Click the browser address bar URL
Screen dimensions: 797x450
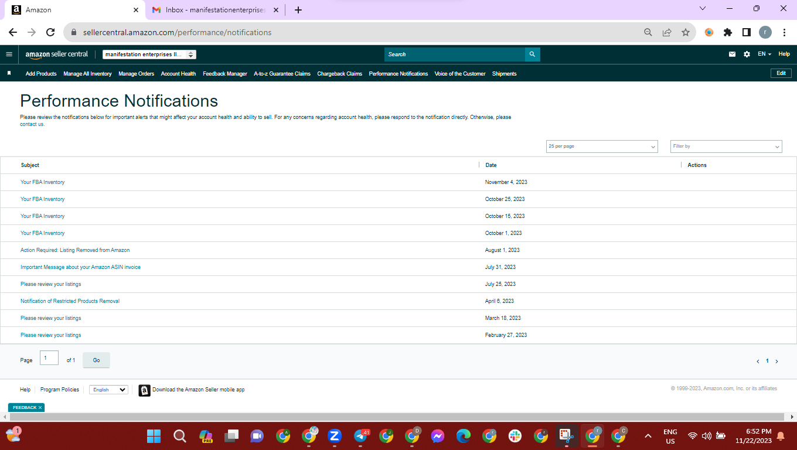pyautogui.click(x=177, y=32)
